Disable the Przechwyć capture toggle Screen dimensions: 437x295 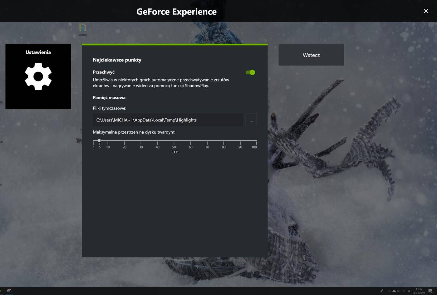pyautogui.click(x=250, y=72)
